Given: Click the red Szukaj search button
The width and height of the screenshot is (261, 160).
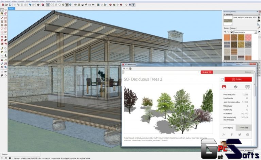Looking at the screenshot, I should [207, 72].
